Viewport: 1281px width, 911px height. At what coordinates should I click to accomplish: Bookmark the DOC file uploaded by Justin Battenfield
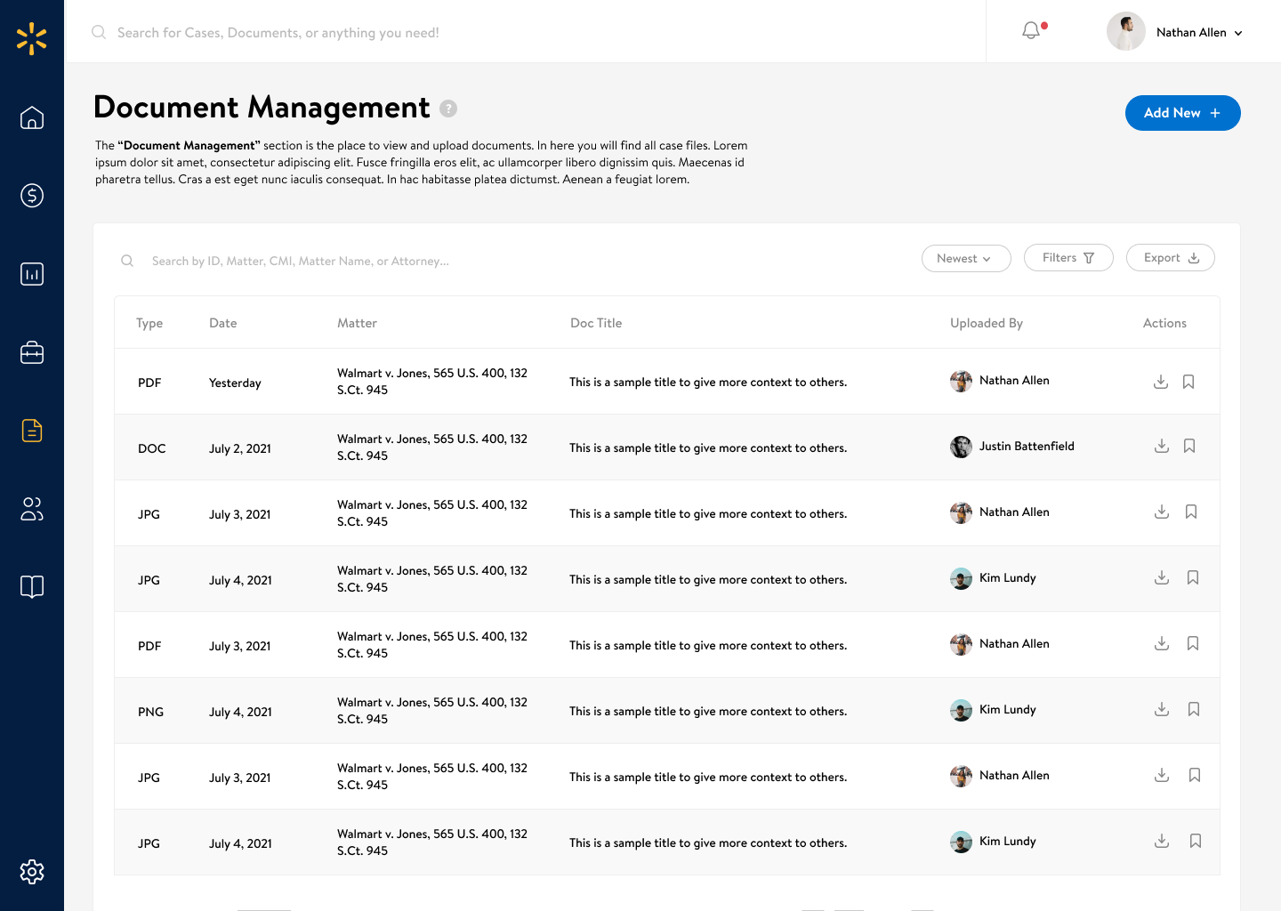tap(1189, 446)
